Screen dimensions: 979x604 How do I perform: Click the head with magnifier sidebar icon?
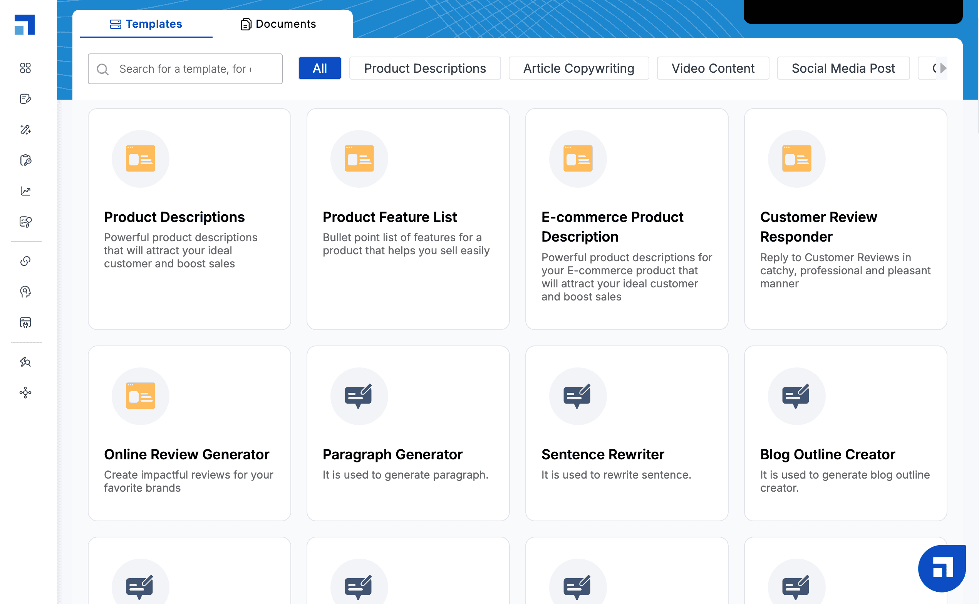coord(25,292)
